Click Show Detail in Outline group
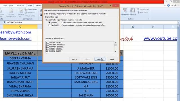Image resolution: width=180 pixels, height=101 pixels. pos(143,9)
